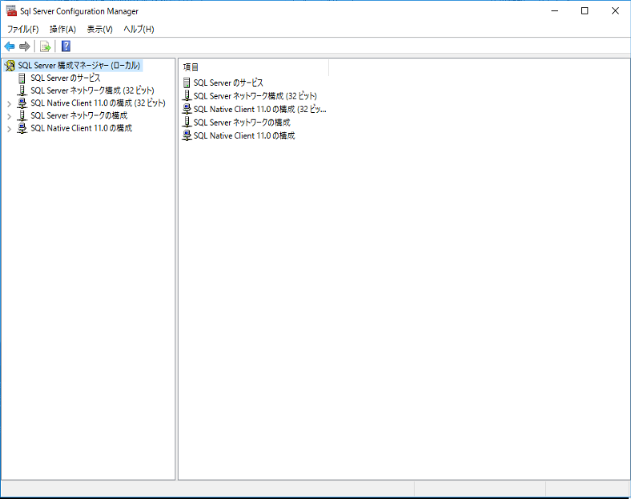This screenshot has height=499, width=631.
Task: Select SQL Server 構成マネージャー (ローカル) root node
Action: click(x=78, y=66)
